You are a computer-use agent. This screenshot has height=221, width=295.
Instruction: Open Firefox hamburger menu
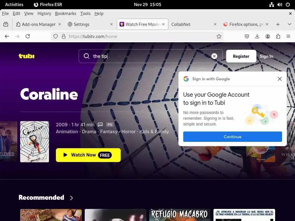click(288, 36)
